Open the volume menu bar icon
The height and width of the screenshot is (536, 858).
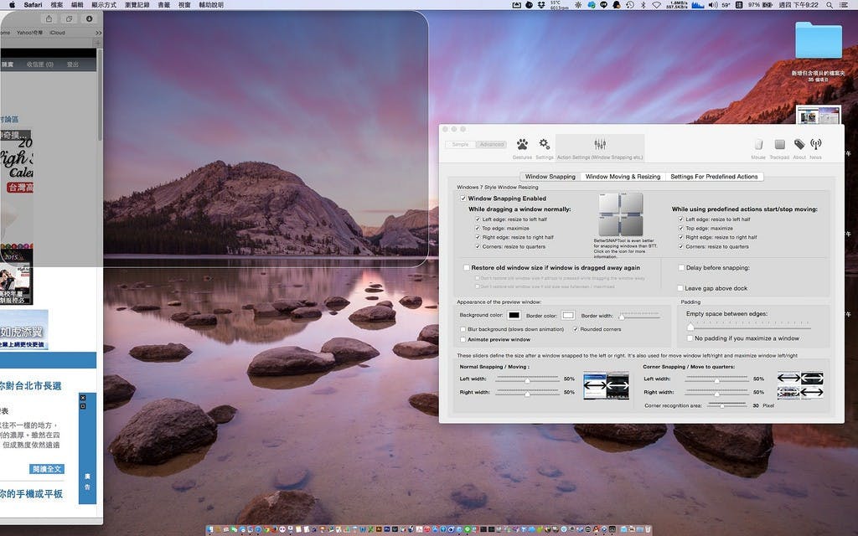click(713, 5)
